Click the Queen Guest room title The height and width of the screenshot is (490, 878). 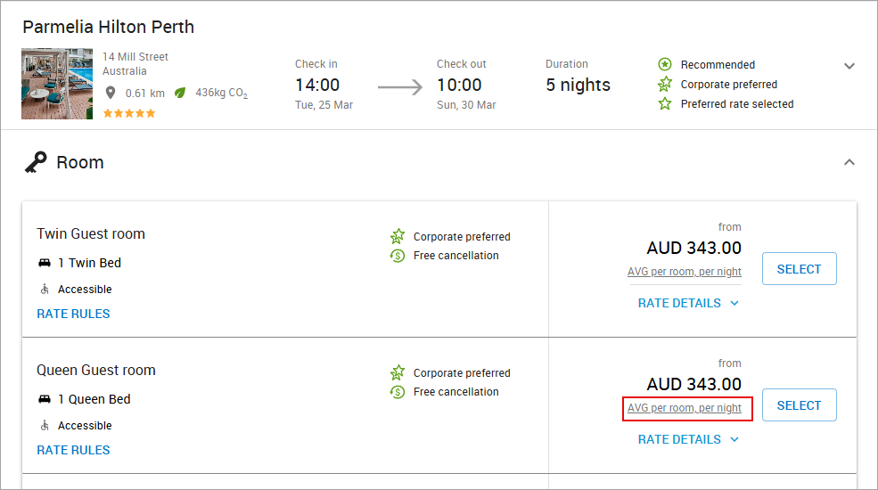[96, 371]
